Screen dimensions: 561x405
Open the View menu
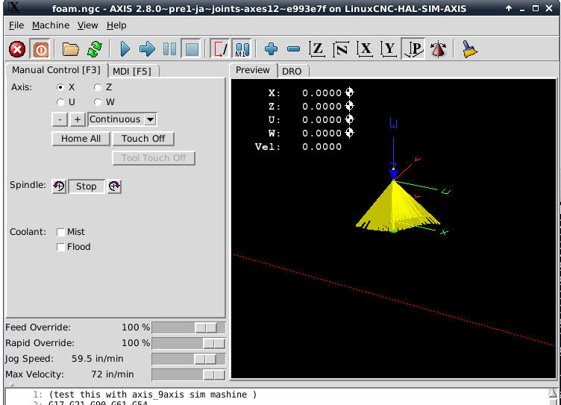coord(88,25)
